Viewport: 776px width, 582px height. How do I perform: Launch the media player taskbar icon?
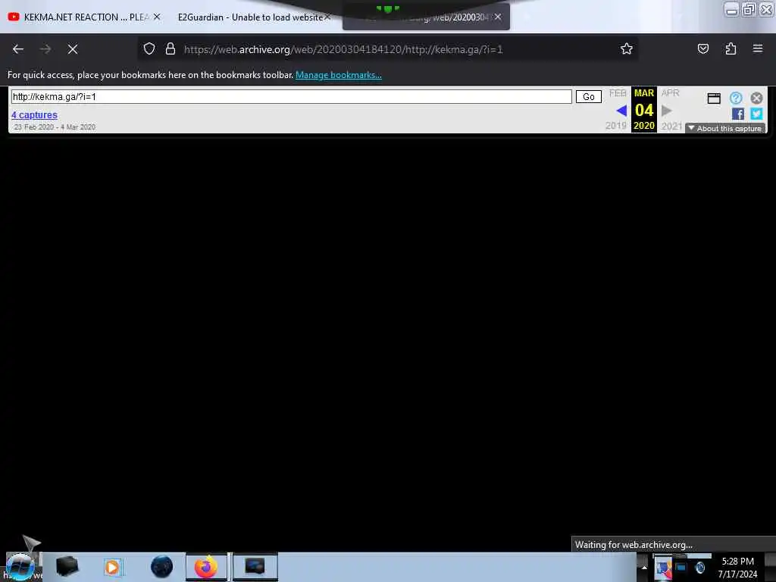click(112, 567)
